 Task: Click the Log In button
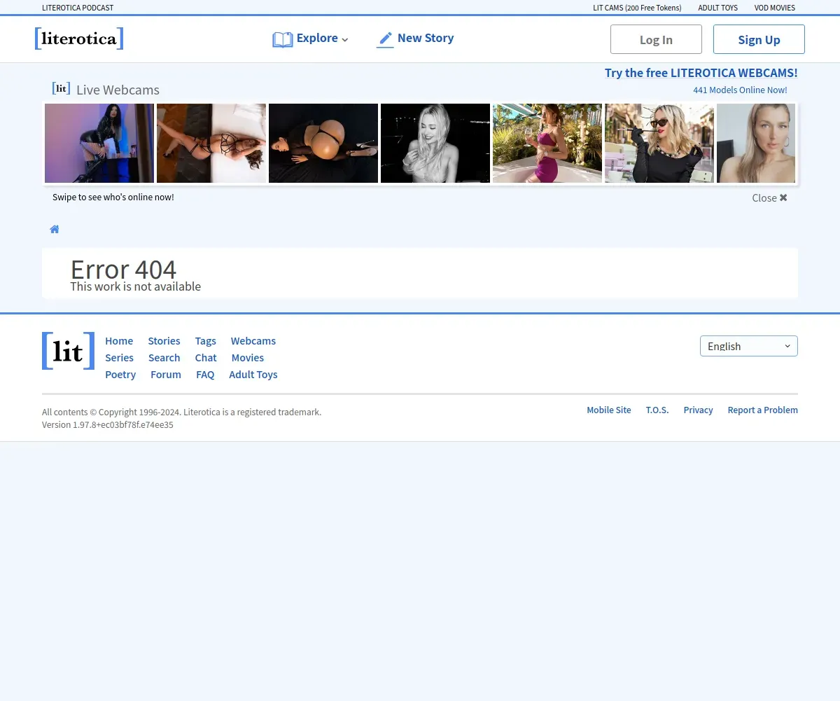(x=656, y=39)
